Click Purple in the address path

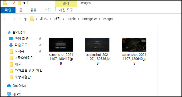pos(71,19)
